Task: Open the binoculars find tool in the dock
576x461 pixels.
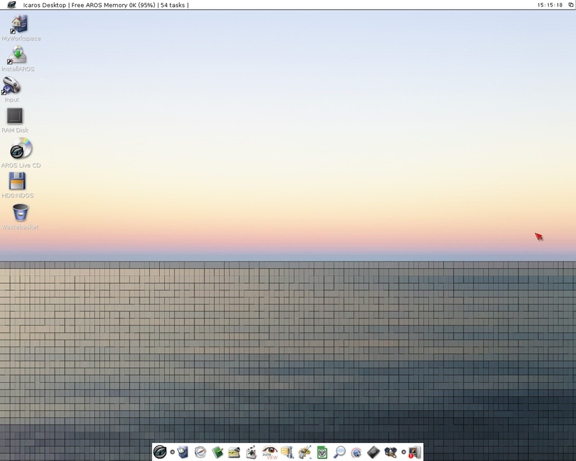Action: coord(391,452)
